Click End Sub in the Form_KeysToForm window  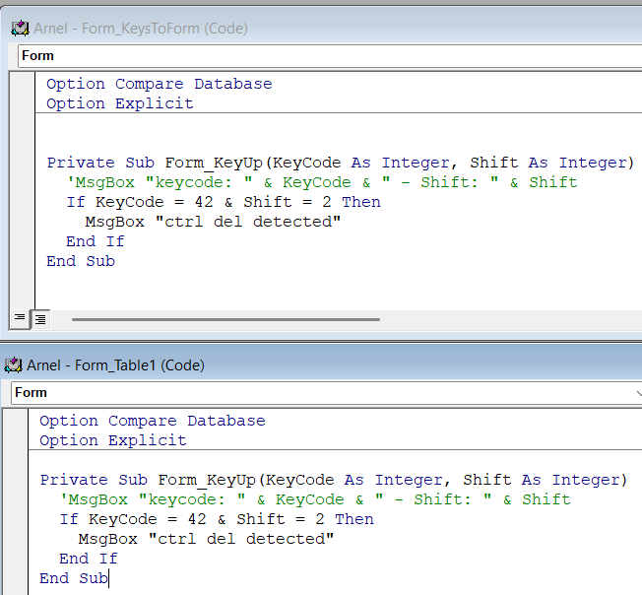81,261
